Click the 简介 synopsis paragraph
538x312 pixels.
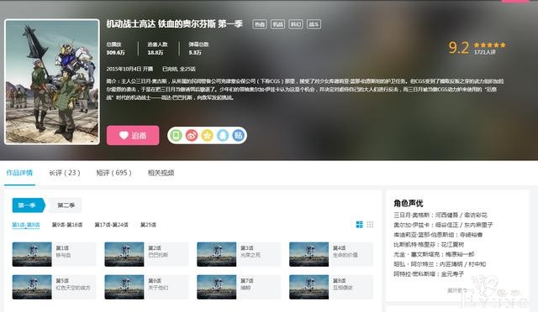pos(305,90)
